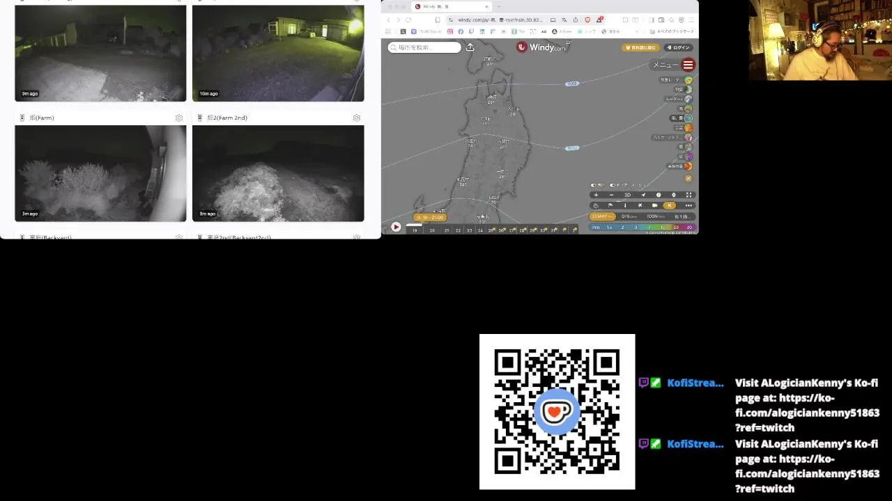Open the Farm camera thumbnail

[x=100, y=173]
